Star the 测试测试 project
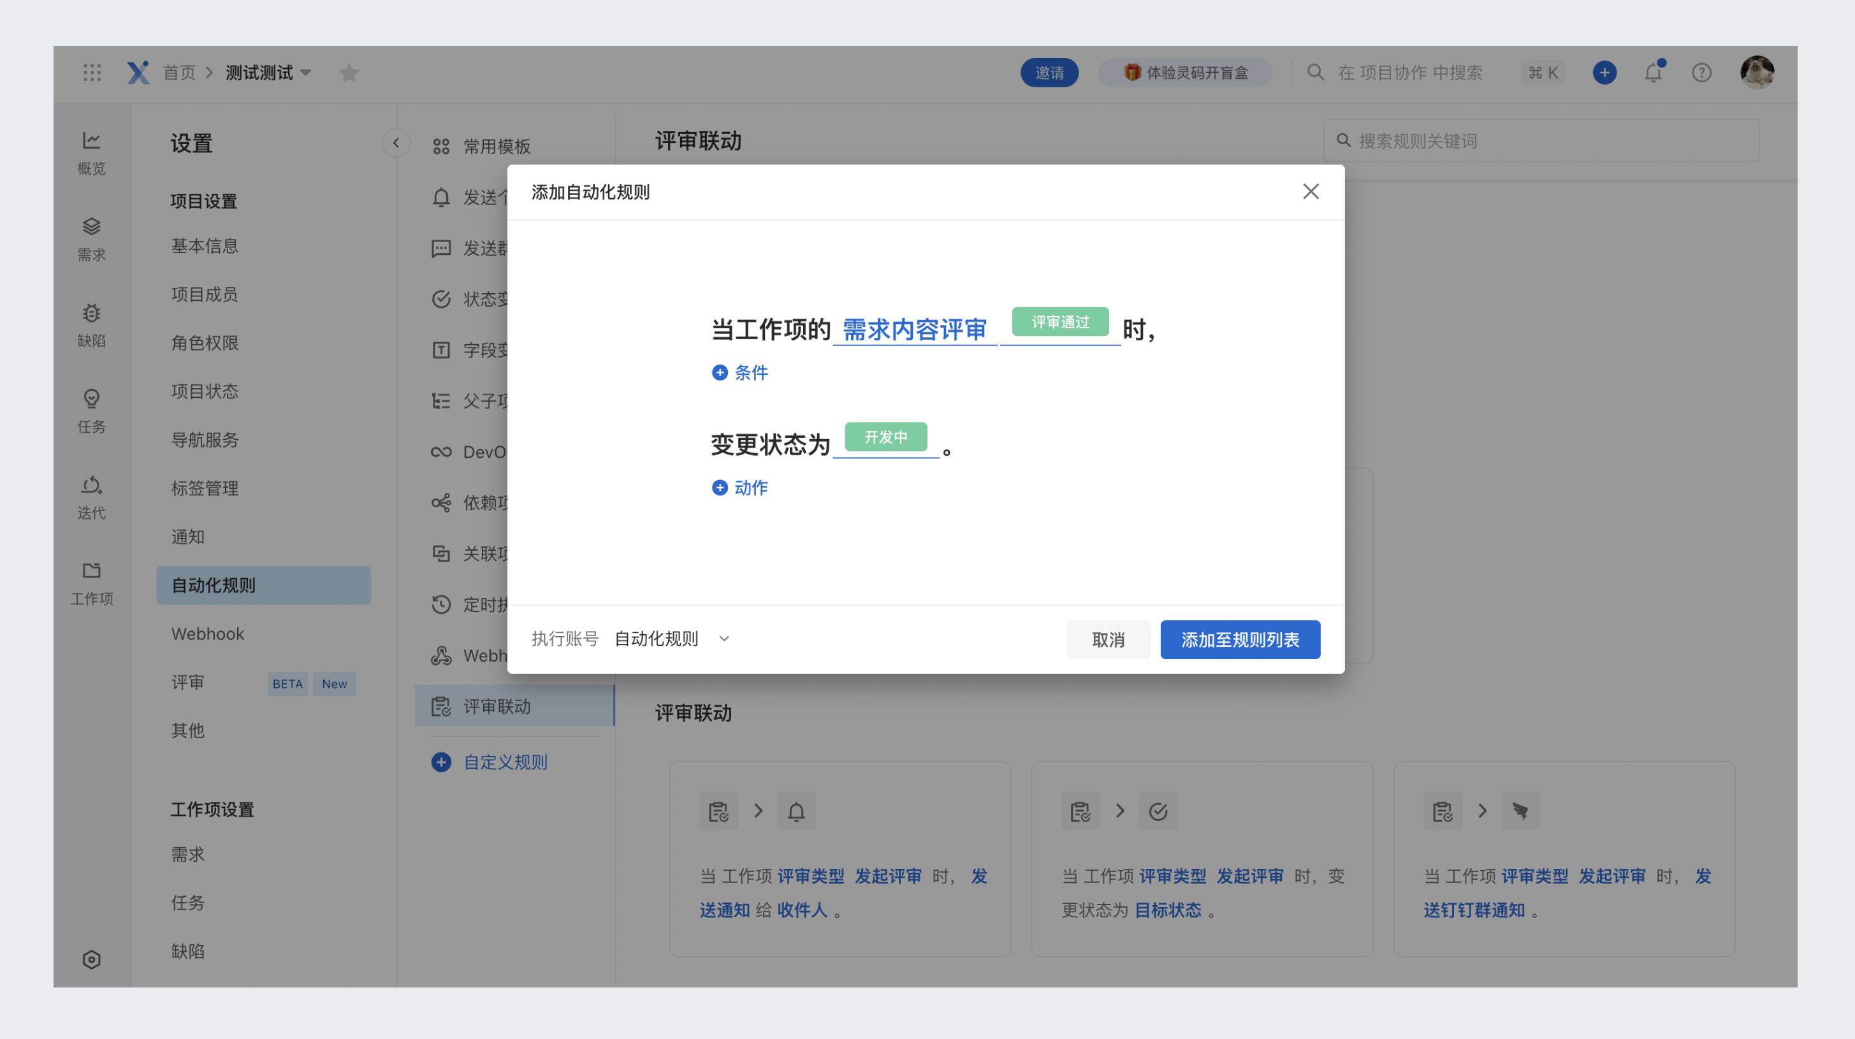 (x=349, y=73)
